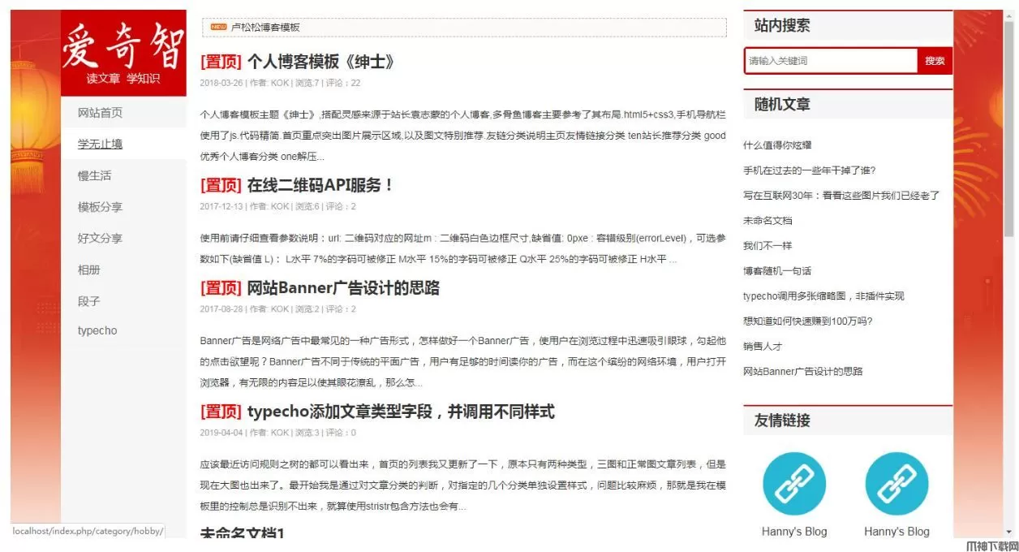Click the 卢松松博客模板 notice text
This screenshot has width=1019, height=552.
[x=265, y=27]
